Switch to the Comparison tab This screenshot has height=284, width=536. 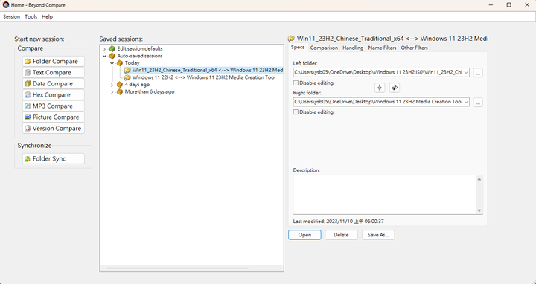(x=324, y=48)
